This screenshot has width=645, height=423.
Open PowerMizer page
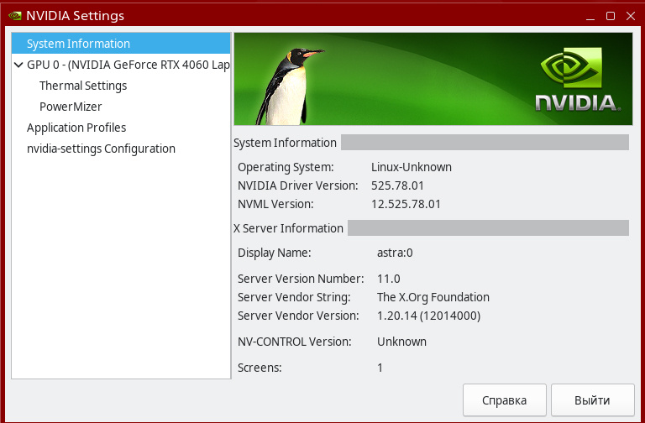(71, 107)
